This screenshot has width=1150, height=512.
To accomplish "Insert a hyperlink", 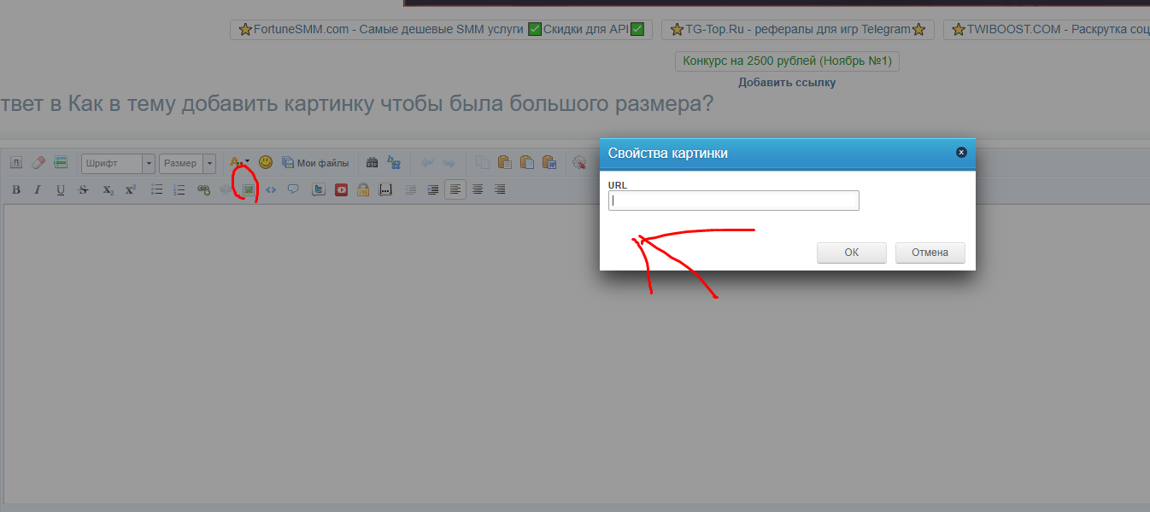I will coord(203,189).
